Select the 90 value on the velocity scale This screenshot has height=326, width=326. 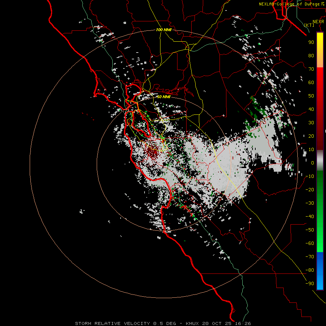click(x=311, y=42)
